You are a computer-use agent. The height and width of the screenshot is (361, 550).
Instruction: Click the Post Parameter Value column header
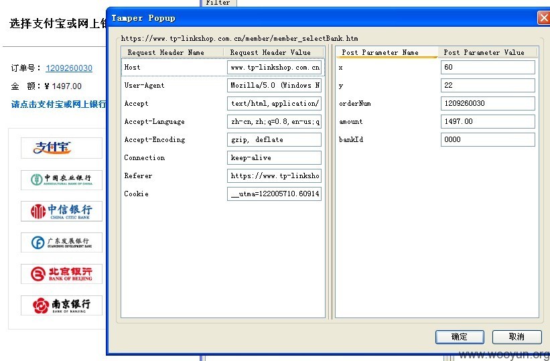tap(488, 52)
